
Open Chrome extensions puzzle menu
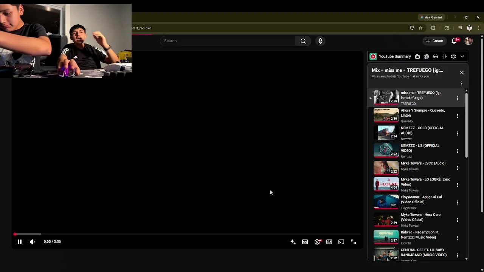(433, 28)
